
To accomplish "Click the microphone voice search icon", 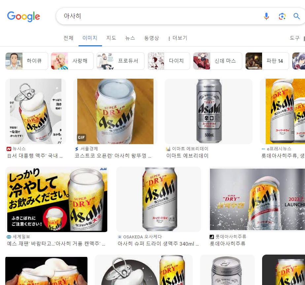I will (x=266, y=16).
